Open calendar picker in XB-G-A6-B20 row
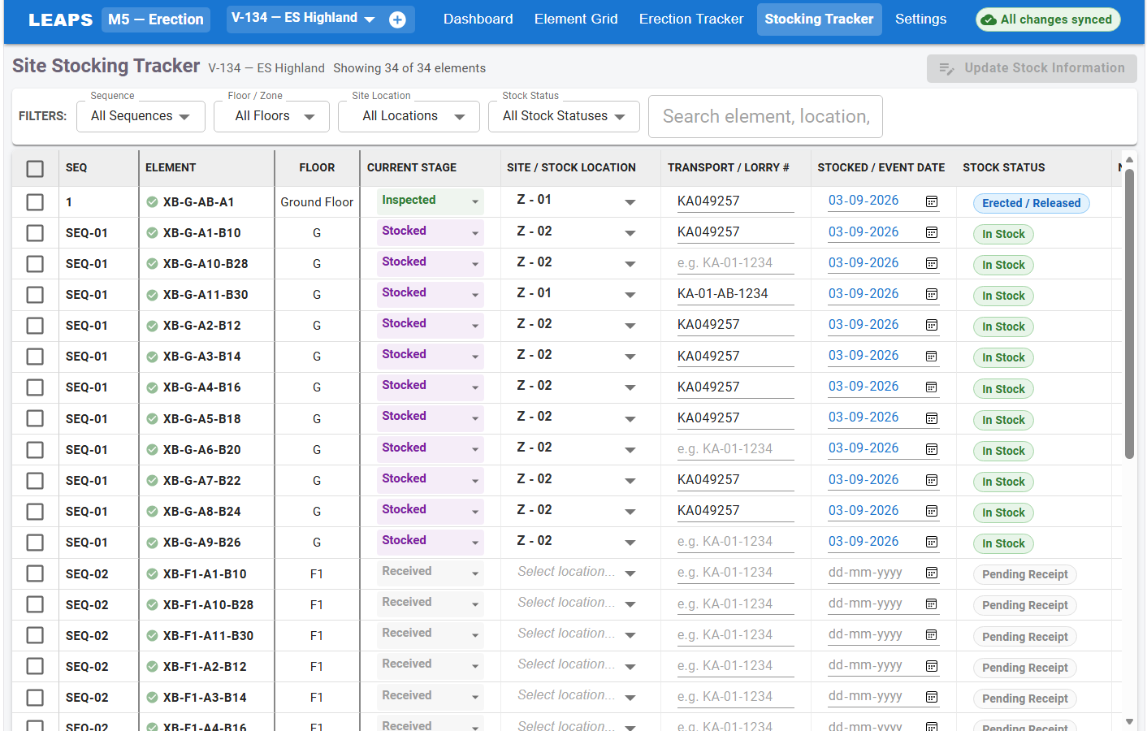The width and height of the screenshot is (1147, 731). pyautogui.click(x=932, y=449)
